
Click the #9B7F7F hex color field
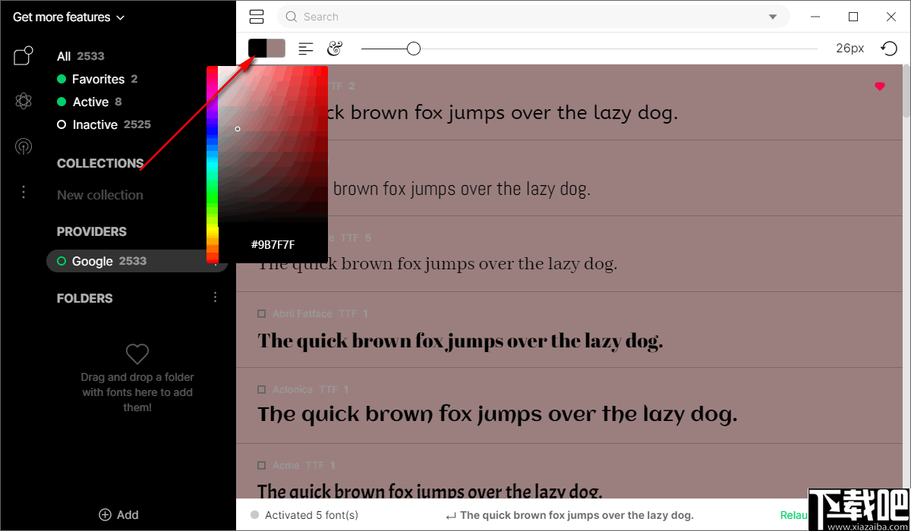273,245
